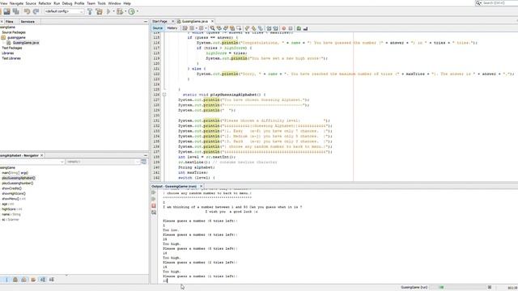Switch to Source view button
The width and height of the screenshot is (518, 291).
pyautogui.click(x=158, y=28)
